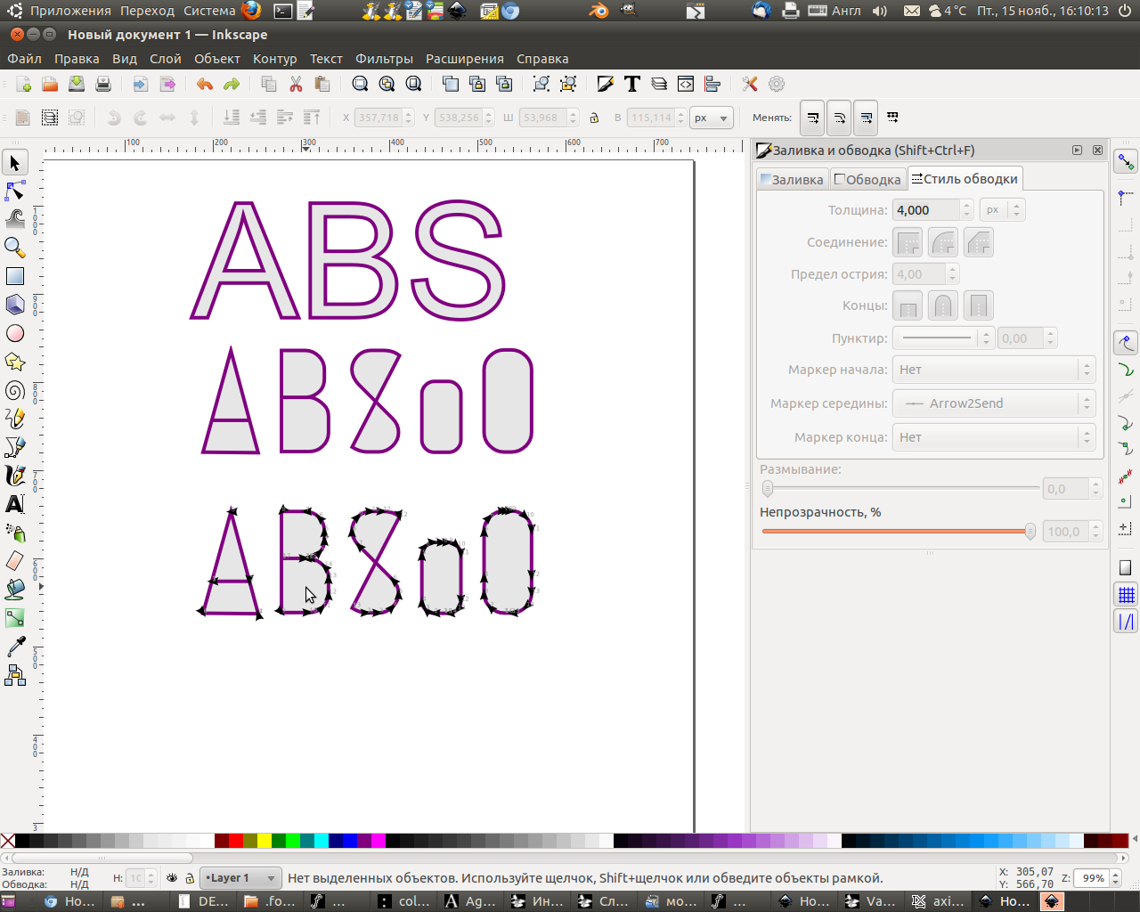The width and height of the screenshot is (1140, 912).
Task: Select the Selector arrow tool
Action: coord(15,163)
